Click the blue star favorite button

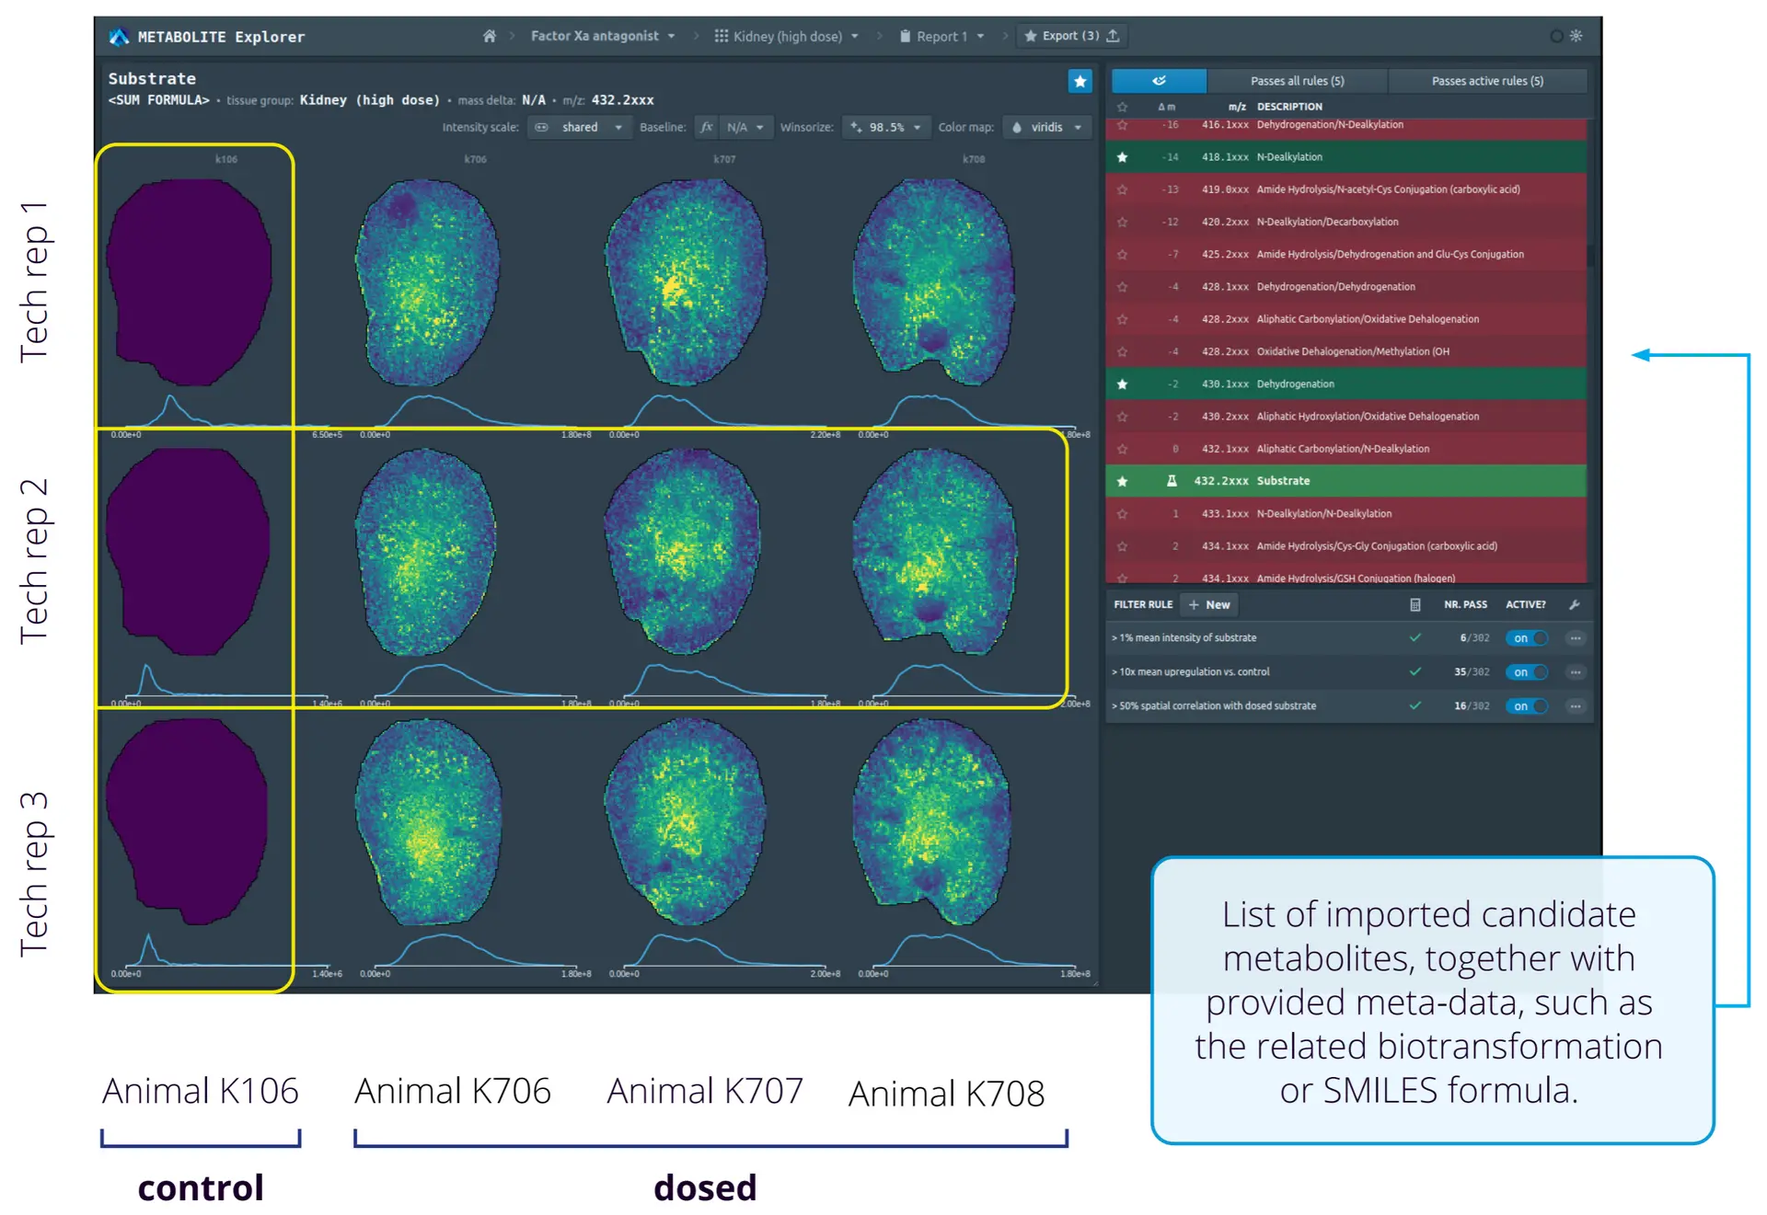1080,81
